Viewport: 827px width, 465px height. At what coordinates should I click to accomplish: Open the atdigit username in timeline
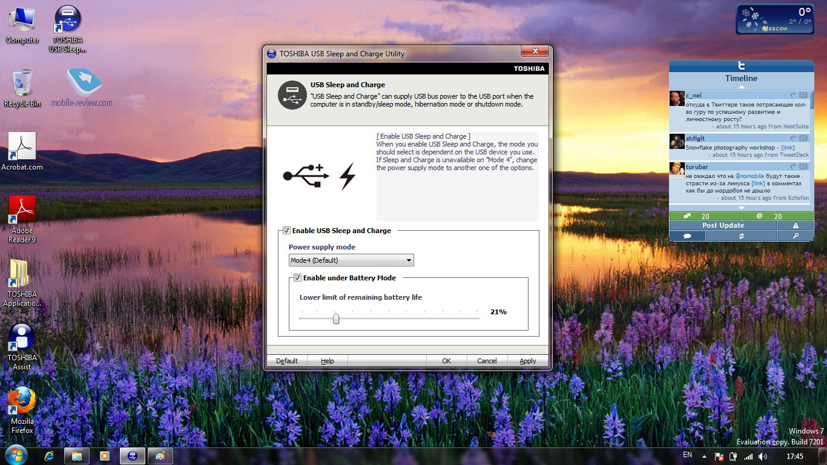click(696, 139)
